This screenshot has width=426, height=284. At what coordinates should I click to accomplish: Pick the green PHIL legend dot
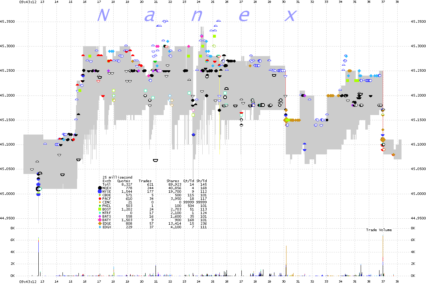100,206
